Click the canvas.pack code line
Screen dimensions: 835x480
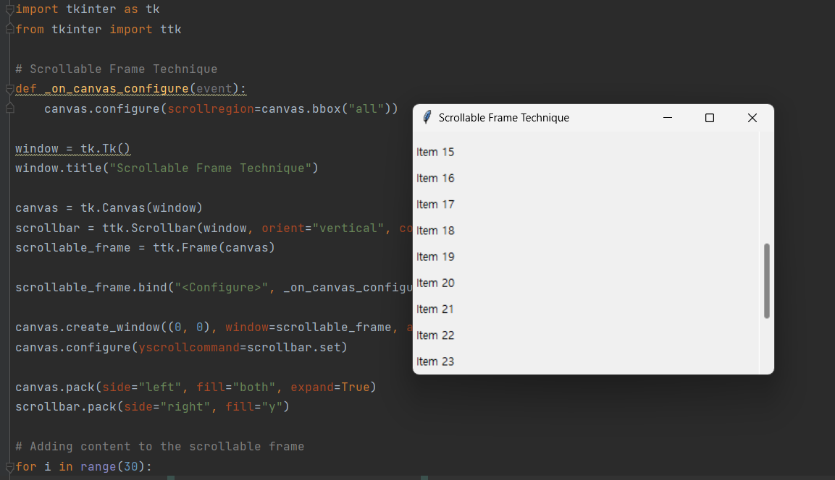[196, 387]
